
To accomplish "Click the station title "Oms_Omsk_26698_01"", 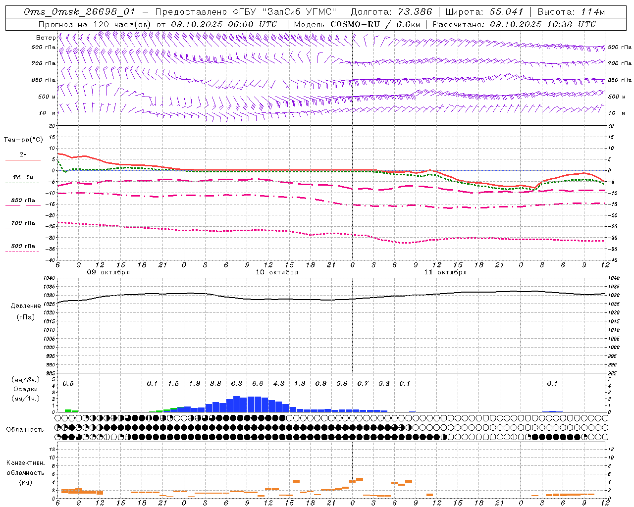I will click(79, 12).
